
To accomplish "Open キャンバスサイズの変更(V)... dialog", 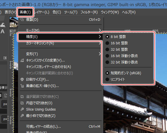I will (x=60, y=60).
